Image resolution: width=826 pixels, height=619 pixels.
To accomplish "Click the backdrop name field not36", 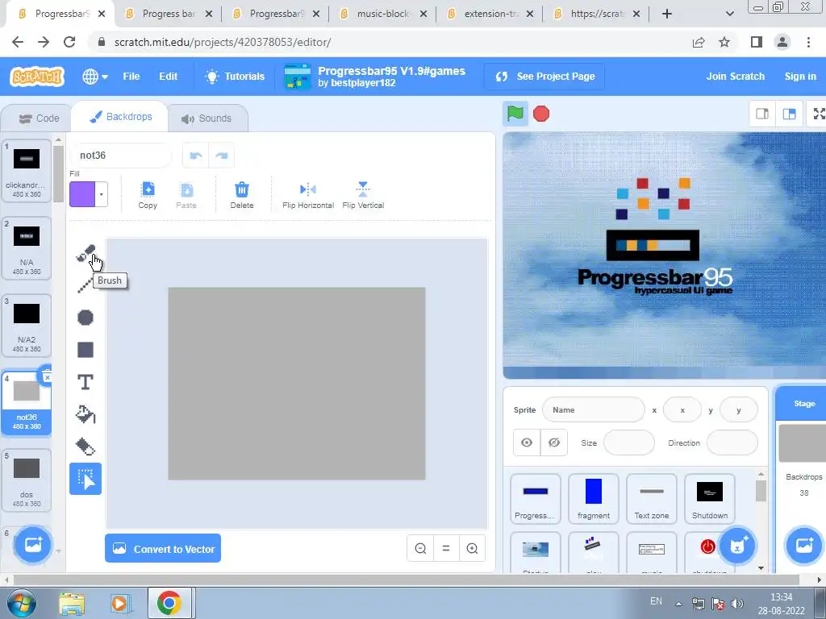I will pyautogui.click(x=121, y=156).
